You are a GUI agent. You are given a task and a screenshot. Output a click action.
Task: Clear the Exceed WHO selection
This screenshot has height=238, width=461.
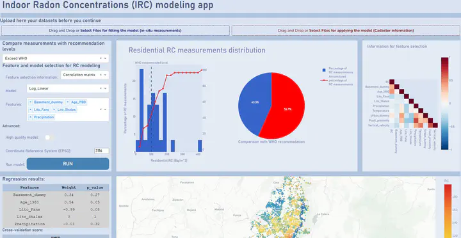tap(101, 58)
